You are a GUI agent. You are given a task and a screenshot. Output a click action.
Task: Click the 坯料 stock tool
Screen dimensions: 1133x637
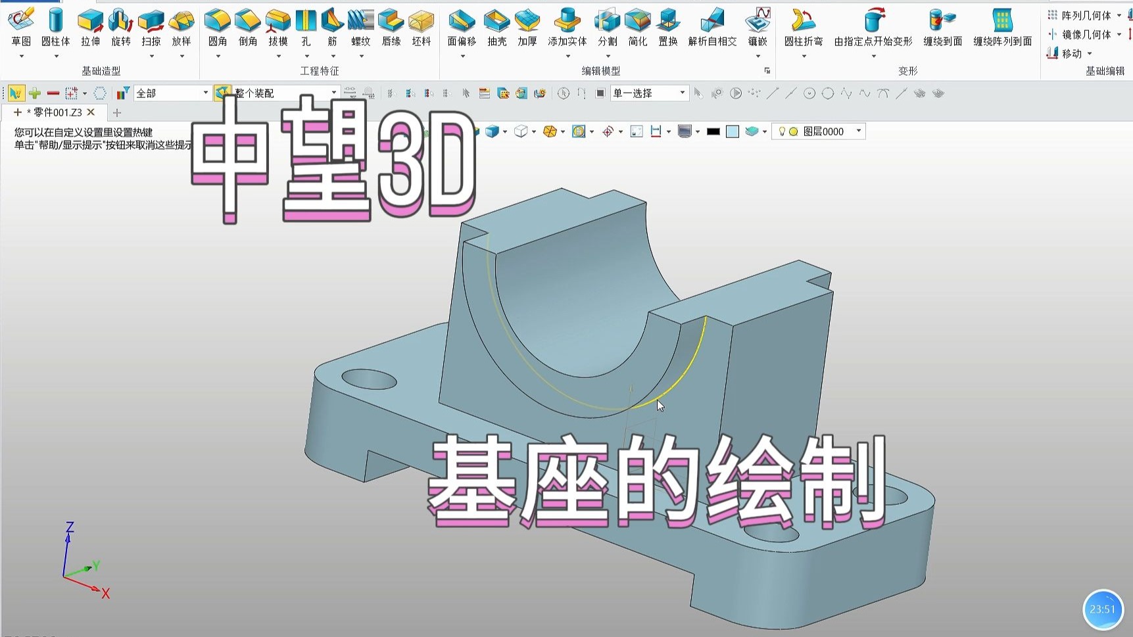421,28
